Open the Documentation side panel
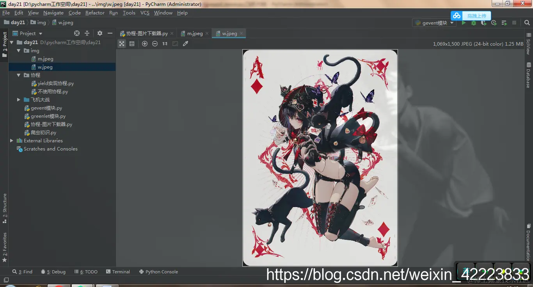This screenshot has height=287, width=533. click(x=528, y=242)
